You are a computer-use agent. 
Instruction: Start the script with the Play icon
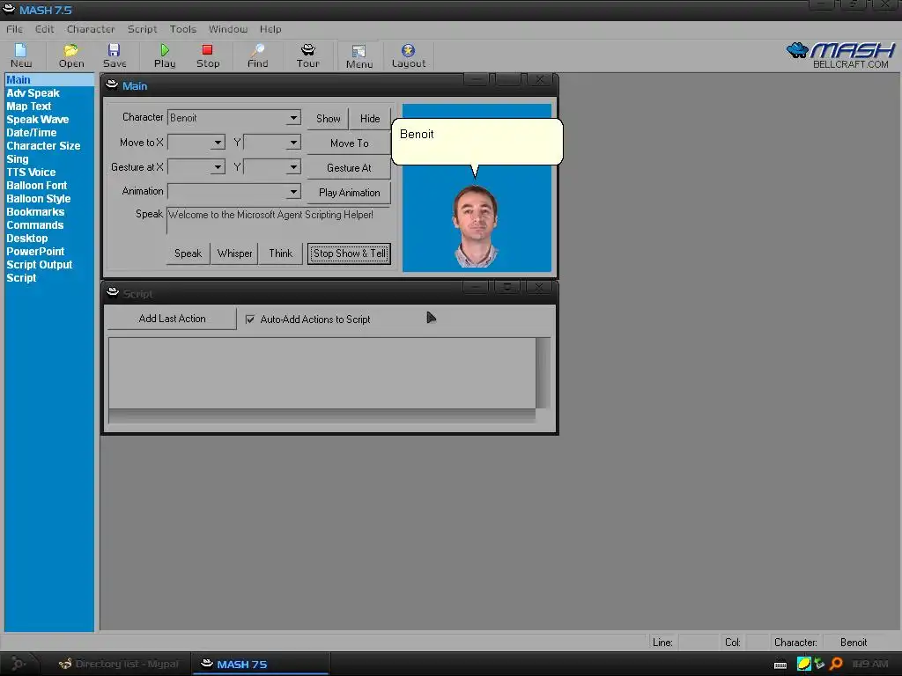(x=165, y=55)
